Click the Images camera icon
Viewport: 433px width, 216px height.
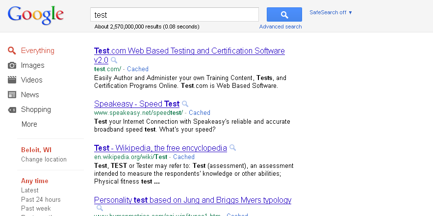(12, 65)
